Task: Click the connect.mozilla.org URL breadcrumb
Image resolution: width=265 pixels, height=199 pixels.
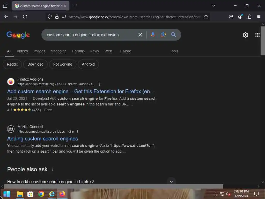Action: pyautogui.click(x=46, y=131)
